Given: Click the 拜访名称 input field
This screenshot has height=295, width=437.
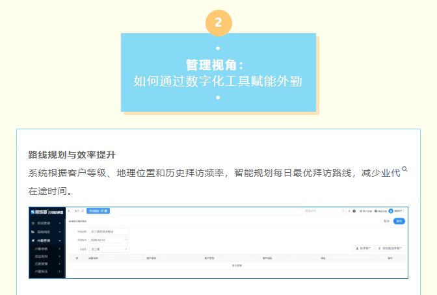Looking at the screenshot, I should [109, 231].
